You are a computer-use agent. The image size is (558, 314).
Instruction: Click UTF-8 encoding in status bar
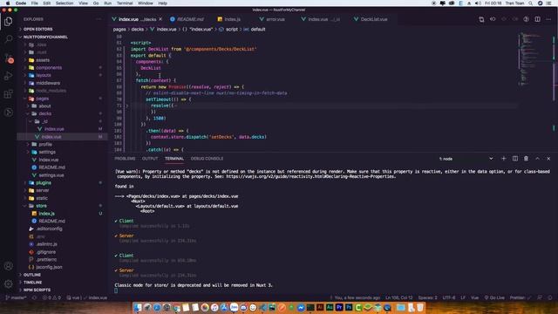click(x=449, y=297)
